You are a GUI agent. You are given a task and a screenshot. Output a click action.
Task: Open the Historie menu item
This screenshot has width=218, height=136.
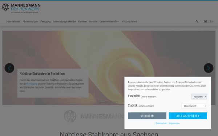93,21
